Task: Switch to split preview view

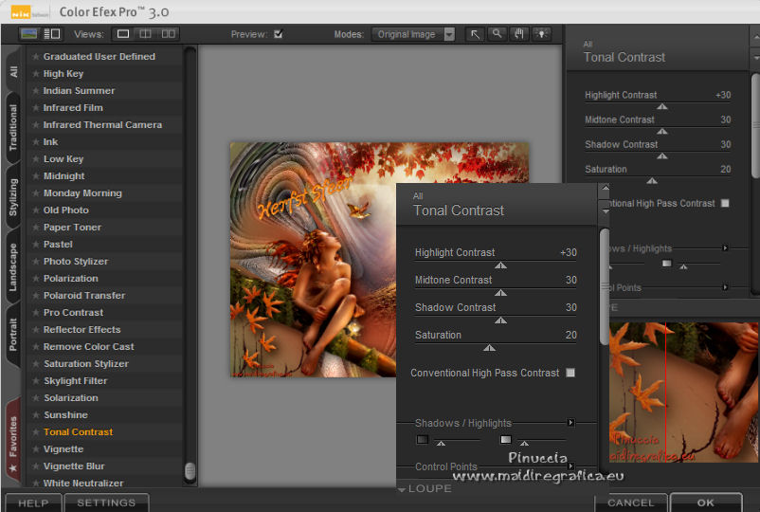Action: (x=146, y=34)
